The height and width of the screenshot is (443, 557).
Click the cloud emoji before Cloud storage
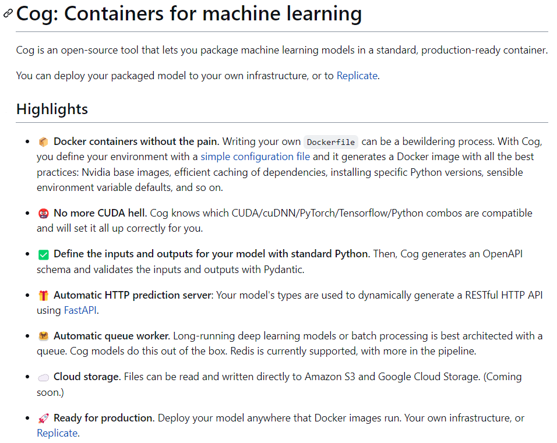tap(43, 377)
